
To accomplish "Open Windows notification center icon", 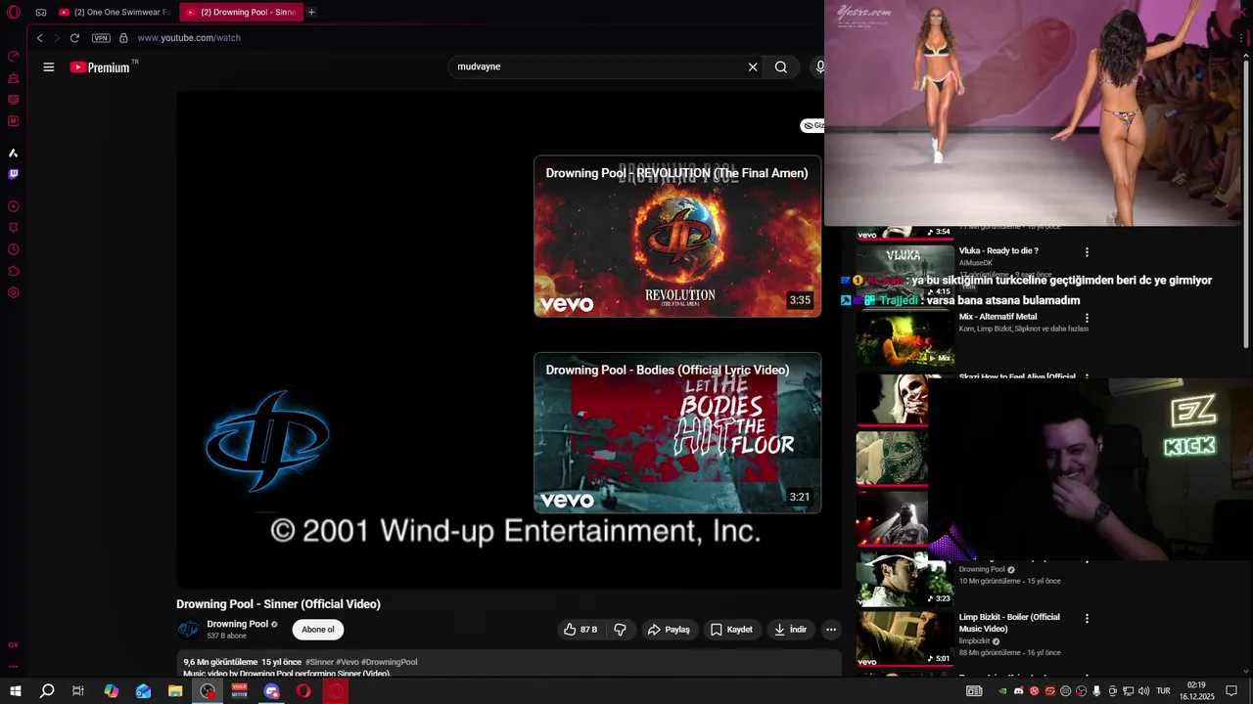I will [x=1231, y=691].
